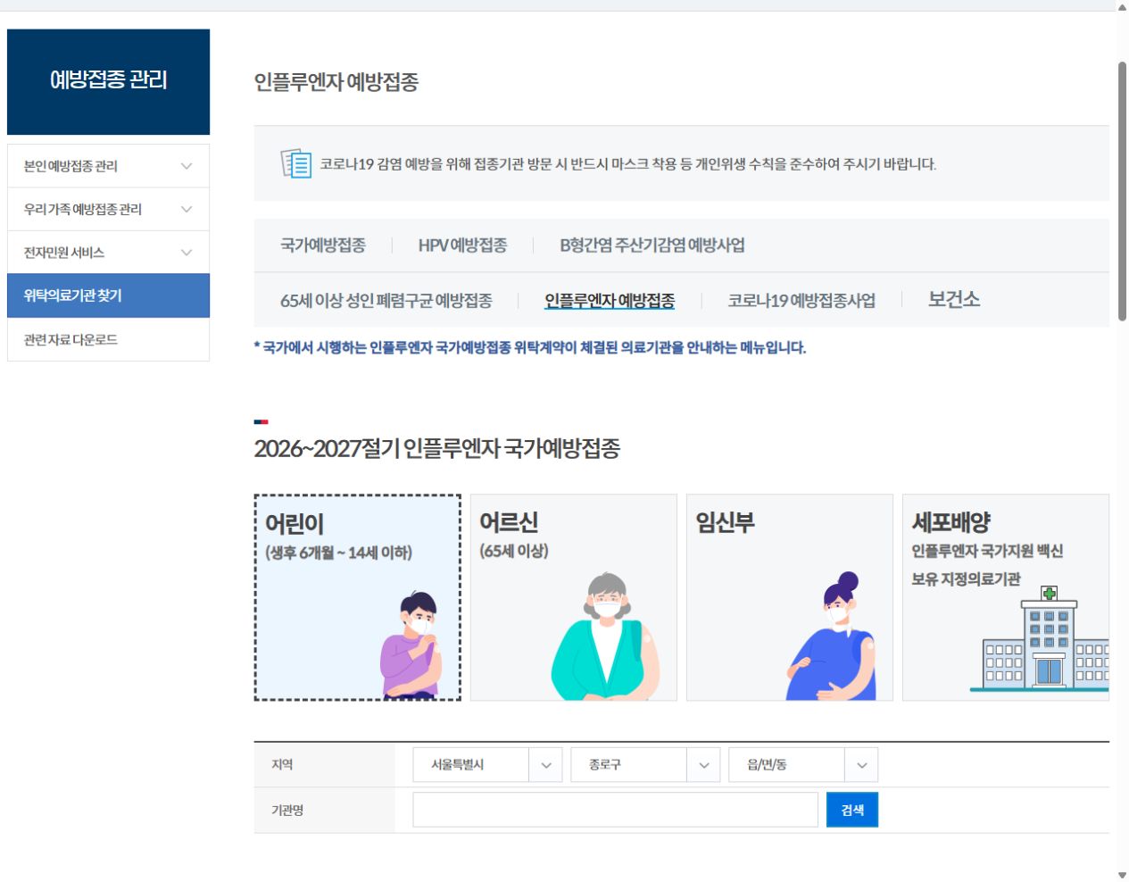Click the hospital building illustration
The image size is (1129, 882).
[1040, 638]
